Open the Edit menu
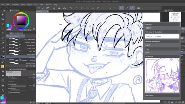This screenshot has height=104, width=185. (8, 5)
